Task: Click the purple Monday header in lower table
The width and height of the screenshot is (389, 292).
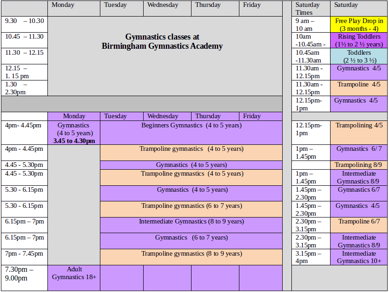Action: pos(74,116)
